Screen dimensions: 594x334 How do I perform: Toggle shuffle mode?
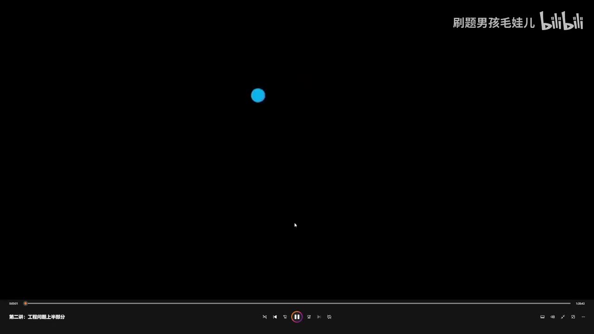point(265,317)
